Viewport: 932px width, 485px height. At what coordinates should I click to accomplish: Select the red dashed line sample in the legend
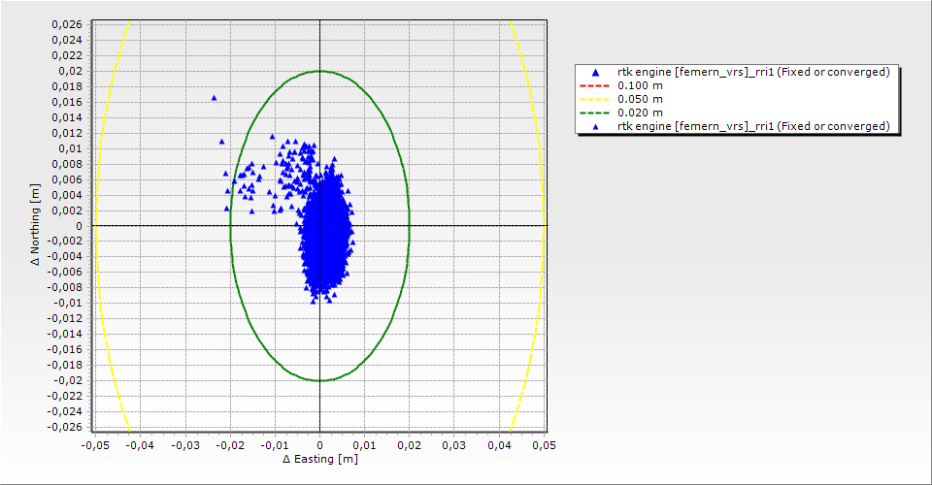[x=595, y=86]
